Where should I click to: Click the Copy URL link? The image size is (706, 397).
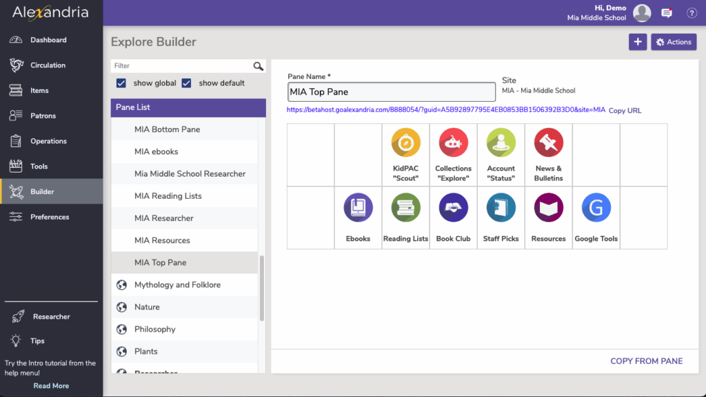[x=625, y=111]
